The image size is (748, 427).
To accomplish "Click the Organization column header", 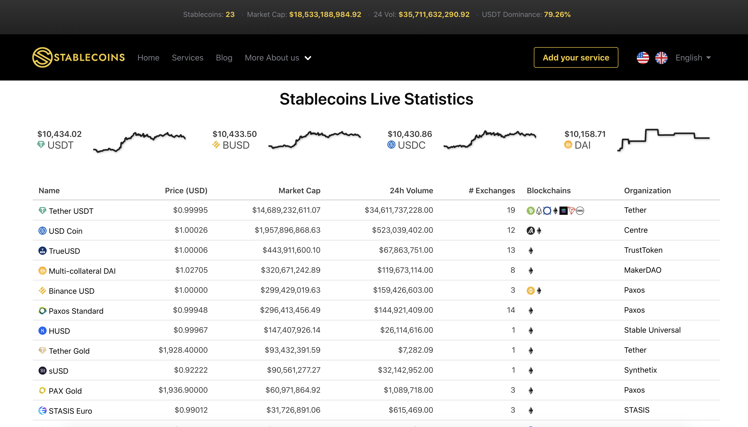I will pos(647,191).
